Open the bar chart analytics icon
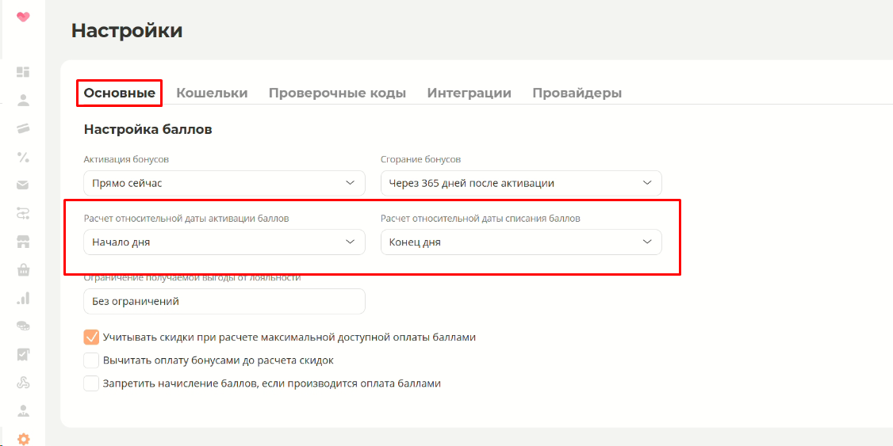893x446 pixels. click(x=23, y=298)
